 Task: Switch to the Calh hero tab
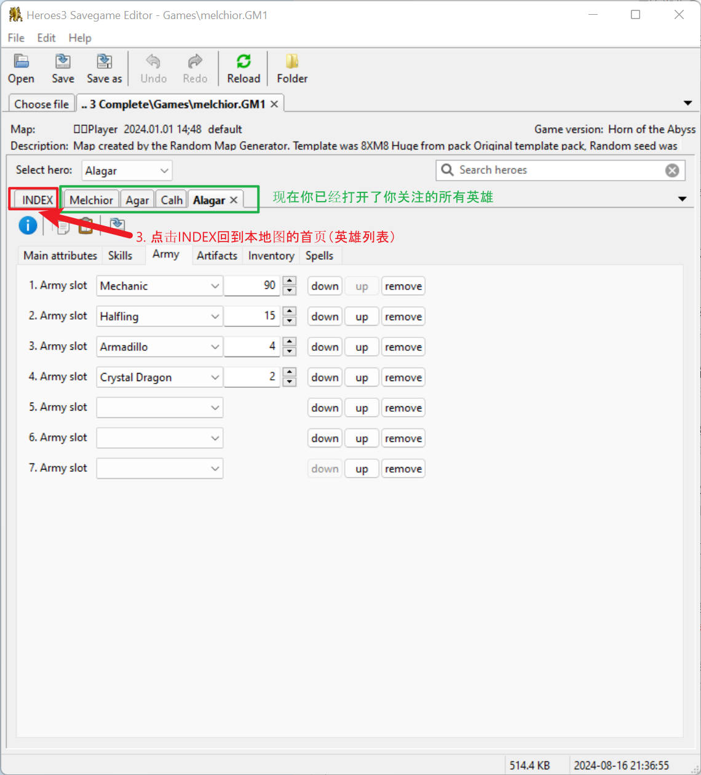click(172, 200)
